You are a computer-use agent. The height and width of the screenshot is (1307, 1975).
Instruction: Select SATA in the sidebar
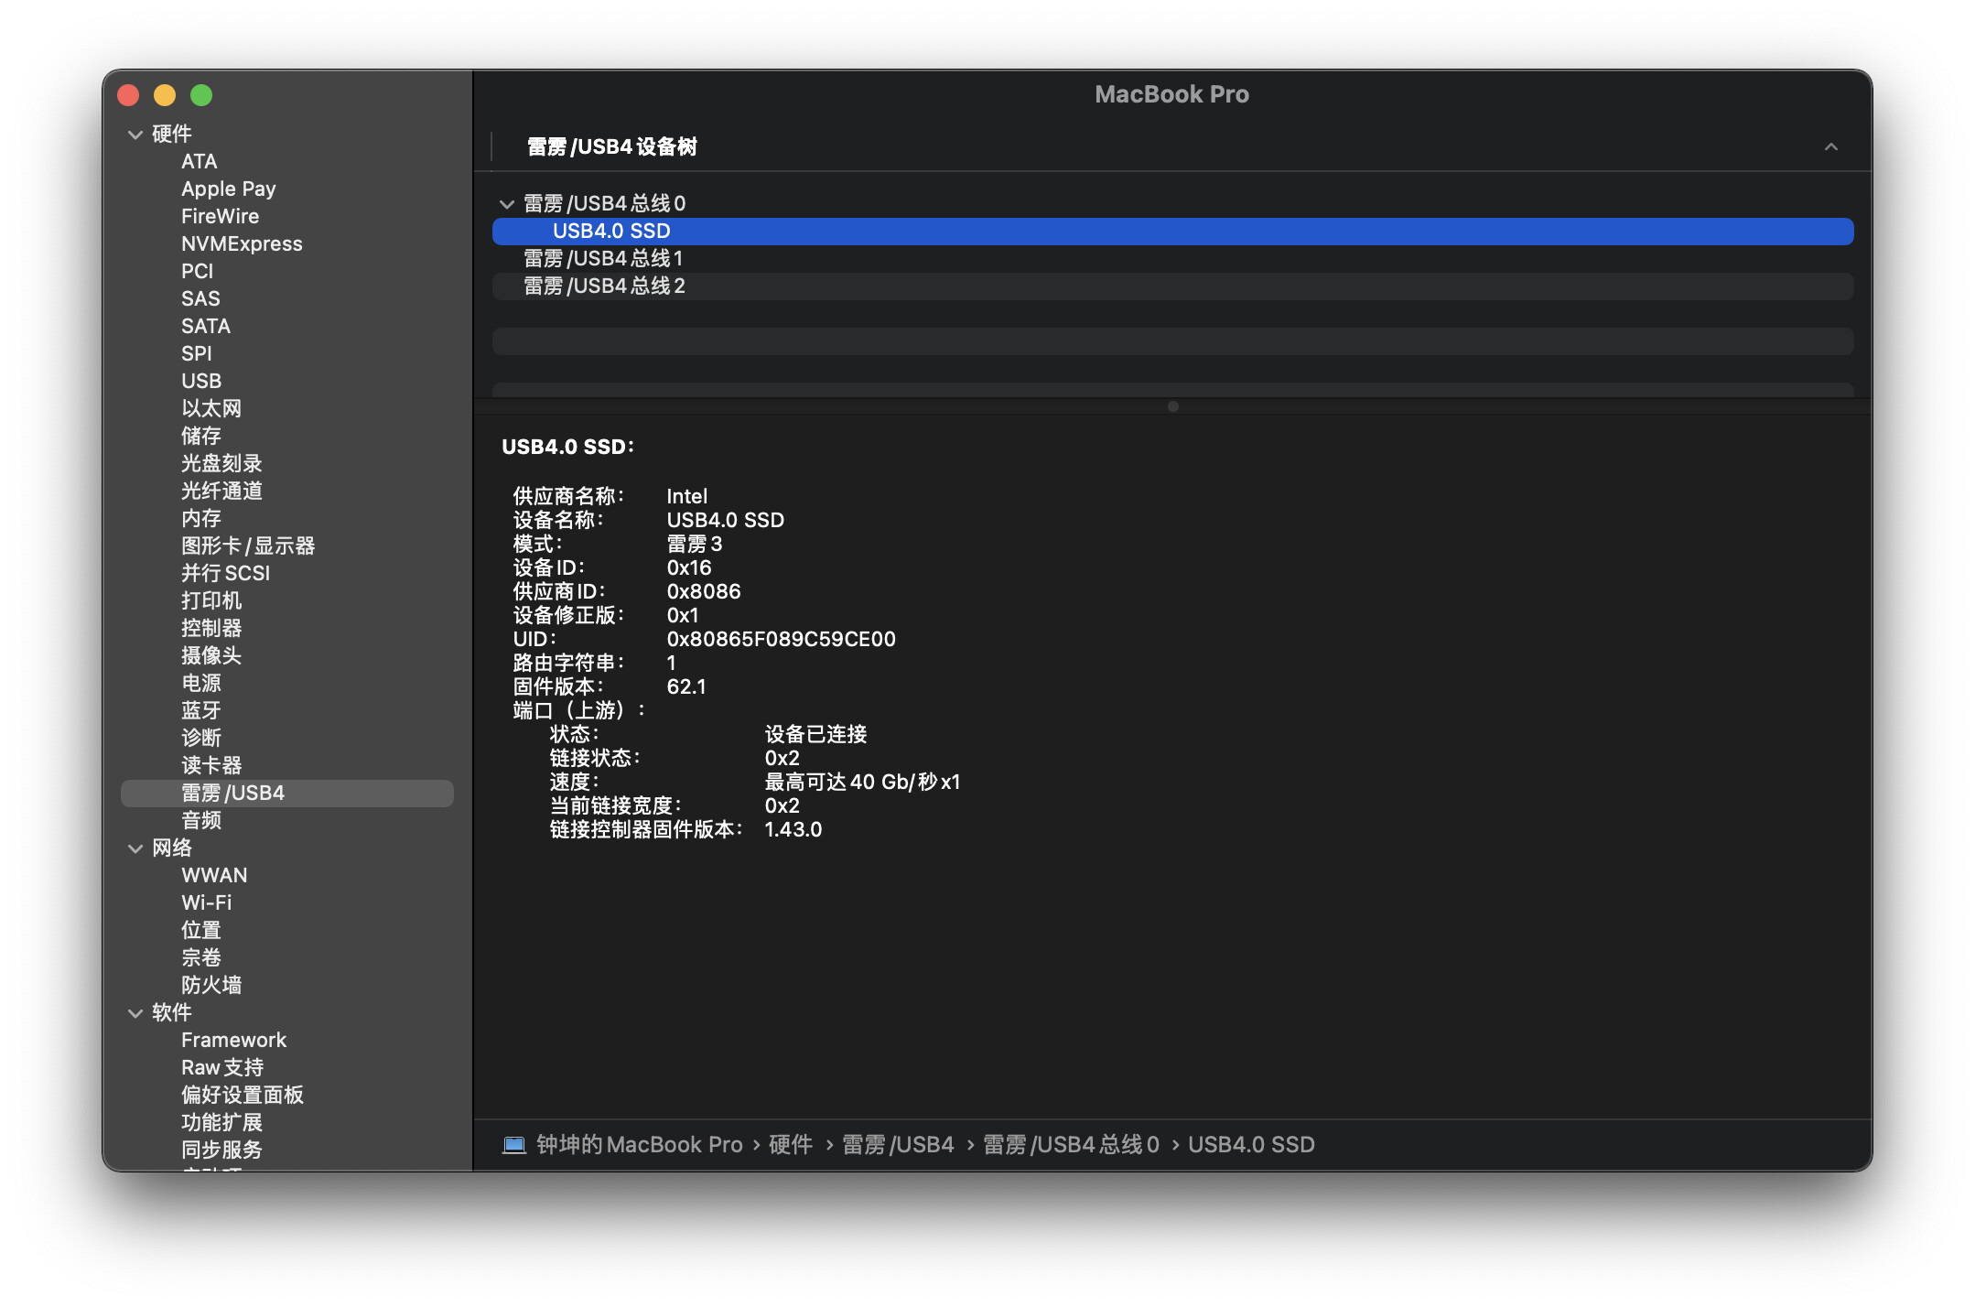point(206,327)
